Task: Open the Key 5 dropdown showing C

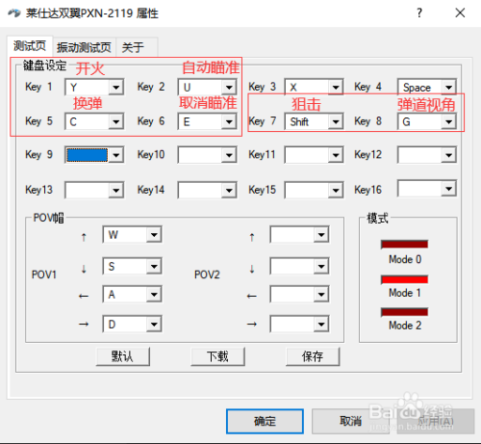Action: [94, 121]
